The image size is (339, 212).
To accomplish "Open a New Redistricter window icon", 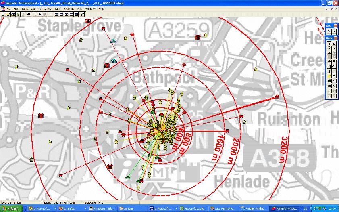I will [x=76, y=14].
